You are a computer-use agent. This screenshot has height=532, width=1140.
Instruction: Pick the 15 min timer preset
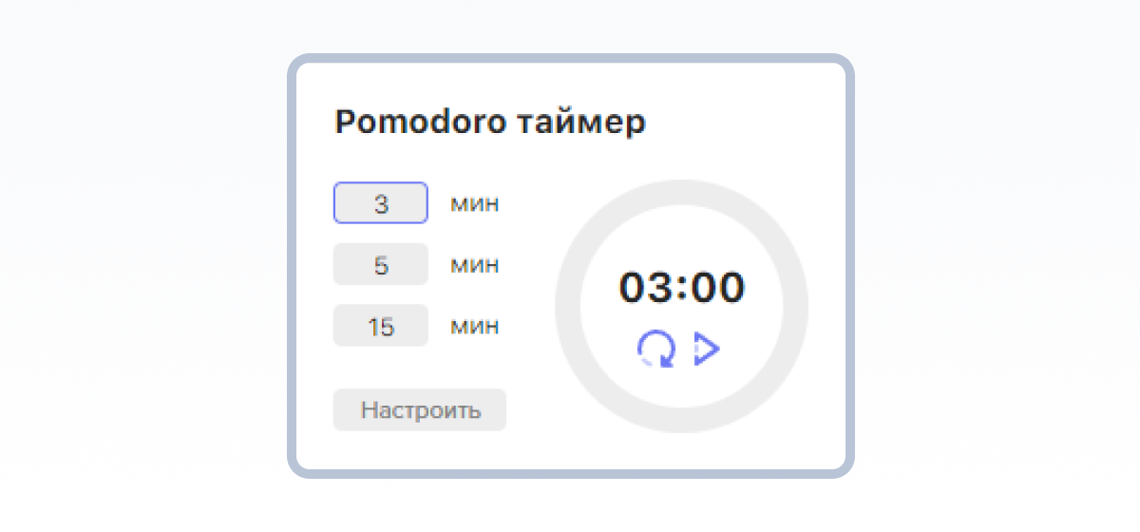pyautogui.click(x=380, y=326)
